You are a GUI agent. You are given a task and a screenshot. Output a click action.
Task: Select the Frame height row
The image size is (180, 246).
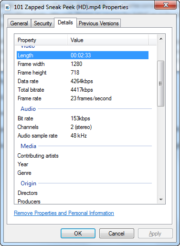tap(83, 73)
